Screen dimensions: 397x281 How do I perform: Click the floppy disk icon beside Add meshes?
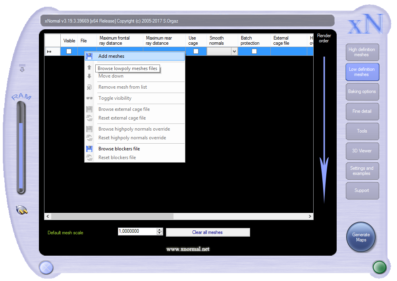89,56
